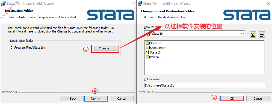Click left wizard installer title icon

click(3, 4)
